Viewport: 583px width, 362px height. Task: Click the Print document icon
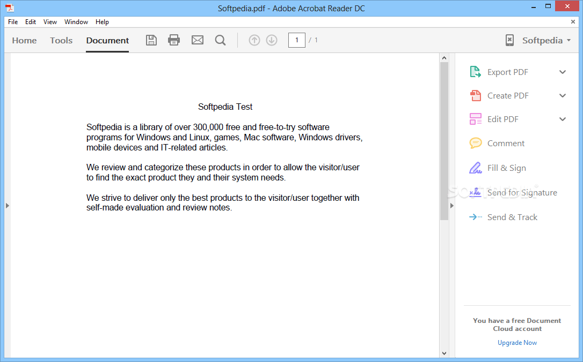pos(173,40)
